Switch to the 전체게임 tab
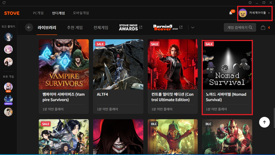Viewport: 275px width, 155px height. pyautogui.click(x=101, y=28)
